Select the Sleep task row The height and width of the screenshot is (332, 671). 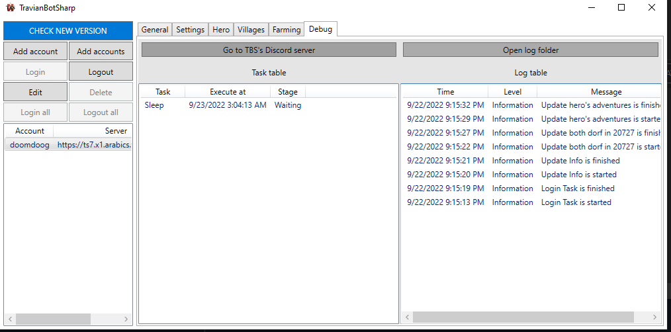coord(269,105)
